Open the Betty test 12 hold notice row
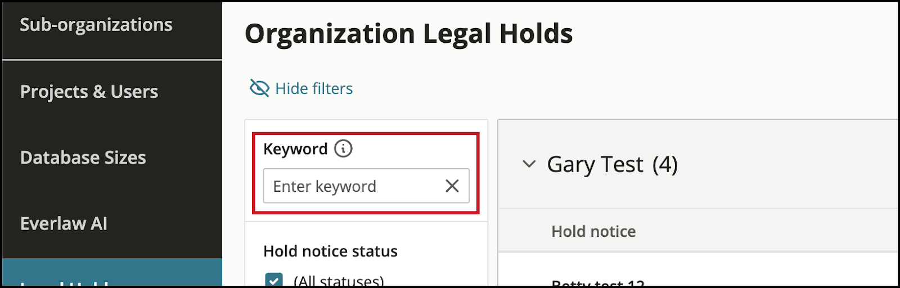Image resolution: width=900 pixels, height=288 pixels. tap(598, 282)
